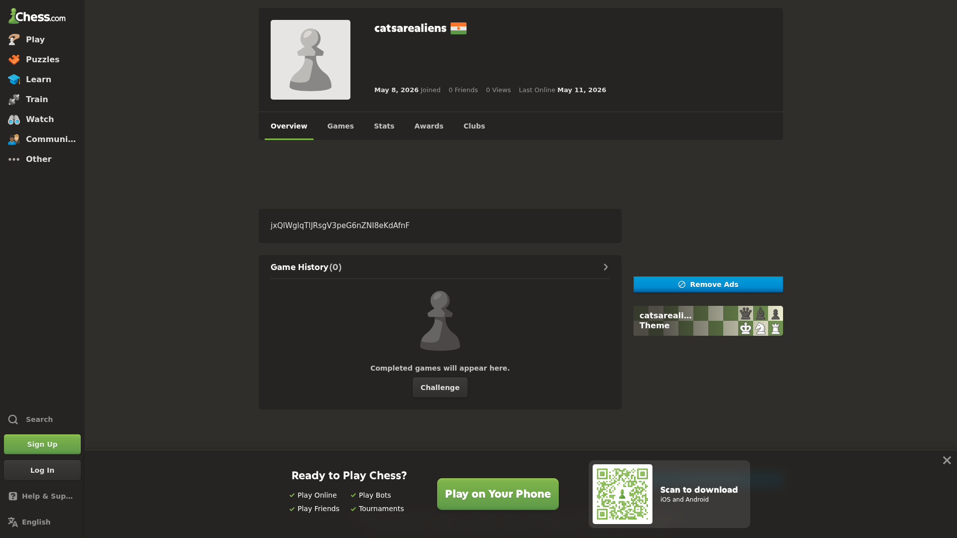957x538 pixels.
Task: Click the QR code image
Action: pyautogui.click(x=623, y=494)
